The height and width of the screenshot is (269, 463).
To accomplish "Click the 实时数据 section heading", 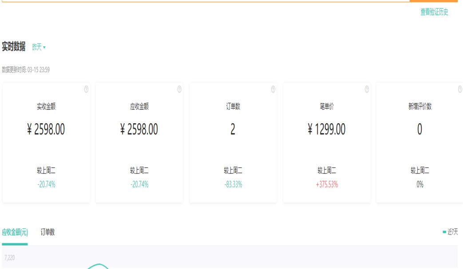I will 14,47.
